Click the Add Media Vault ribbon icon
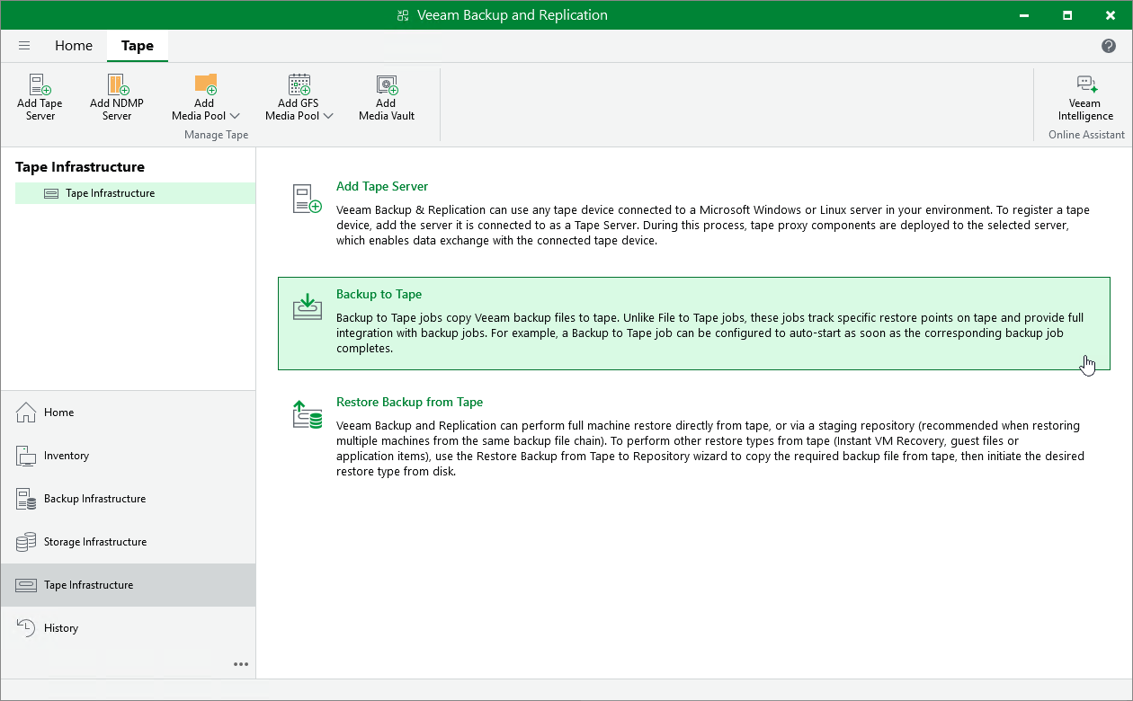1133x701 pixels. coord(387,85)
